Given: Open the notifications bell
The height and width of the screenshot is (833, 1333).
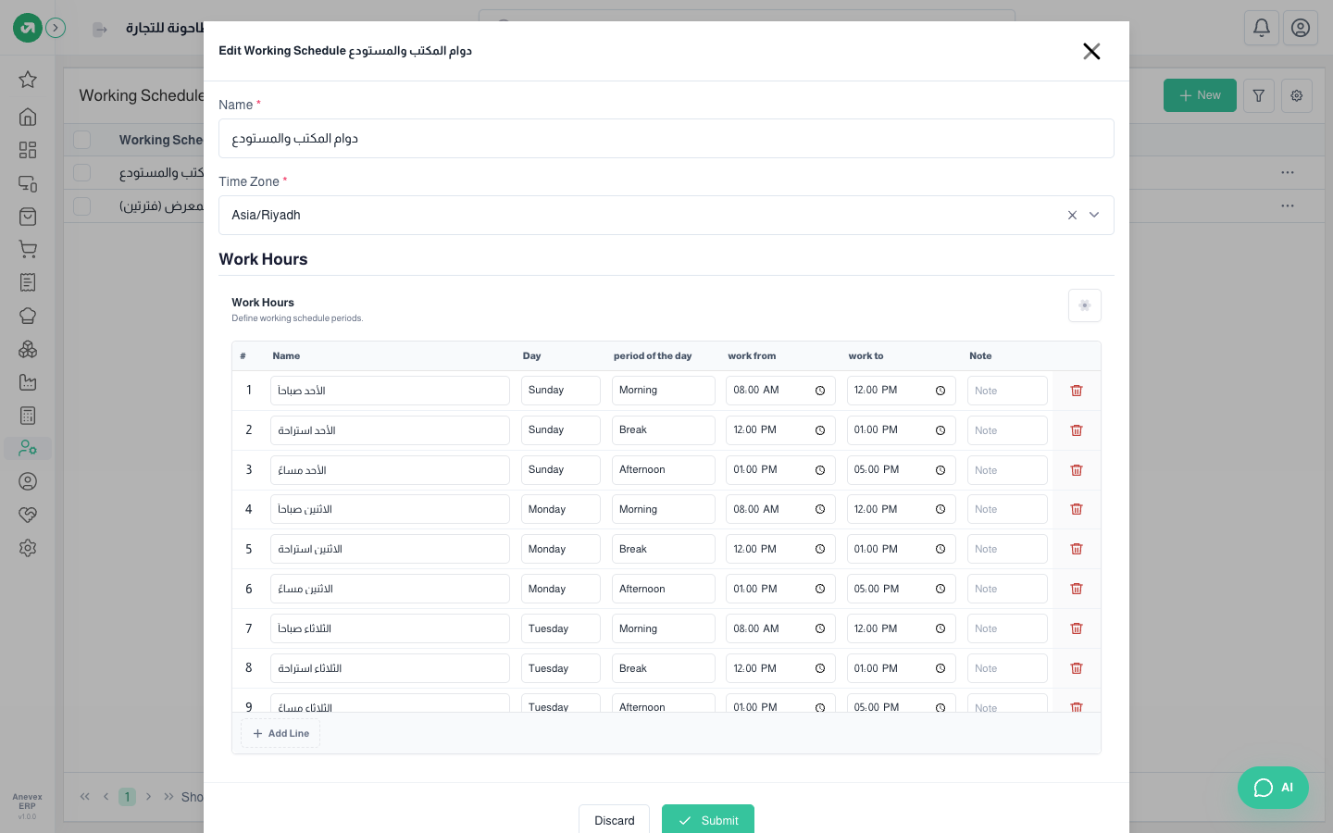Looking at the screenshot, I should tap(1262, 28).
